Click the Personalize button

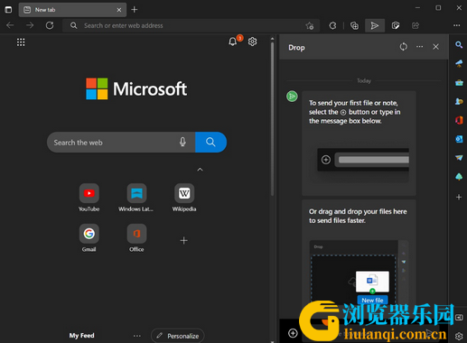click(x=178, y=336)
